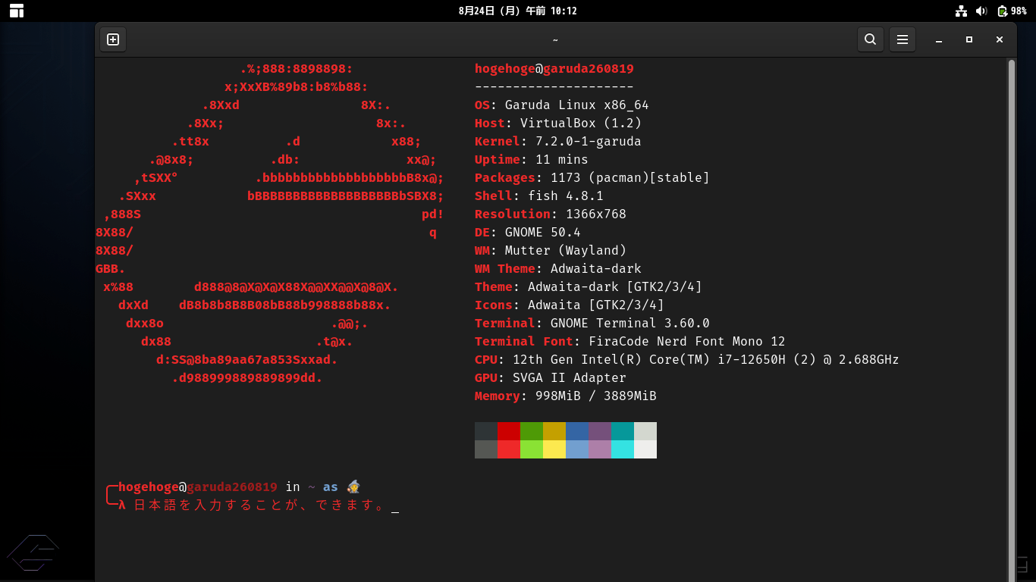Click the bright yellow color block
This screenshot has width=1036, height=582.
coord(554,449)
